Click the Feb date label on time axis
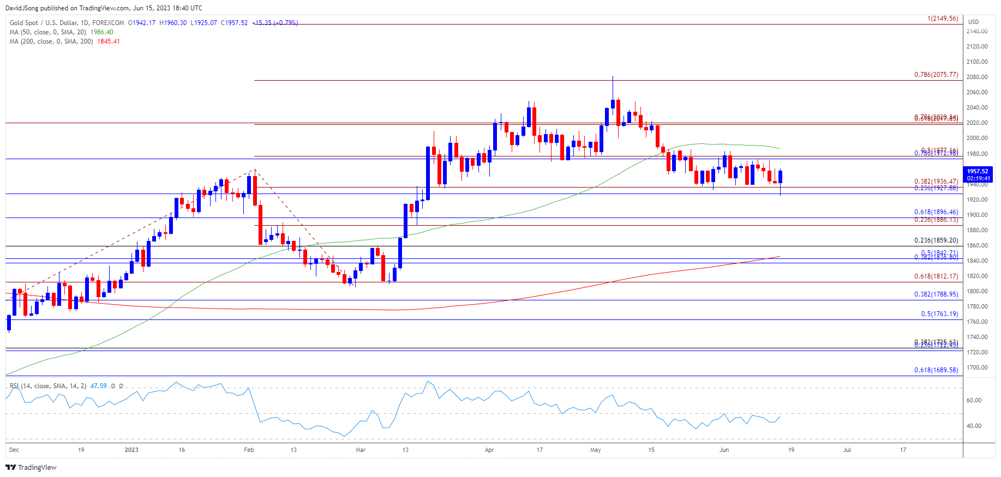Image resolution: width=1001 pixels, height=477 pixels. (x=249, y=450)
